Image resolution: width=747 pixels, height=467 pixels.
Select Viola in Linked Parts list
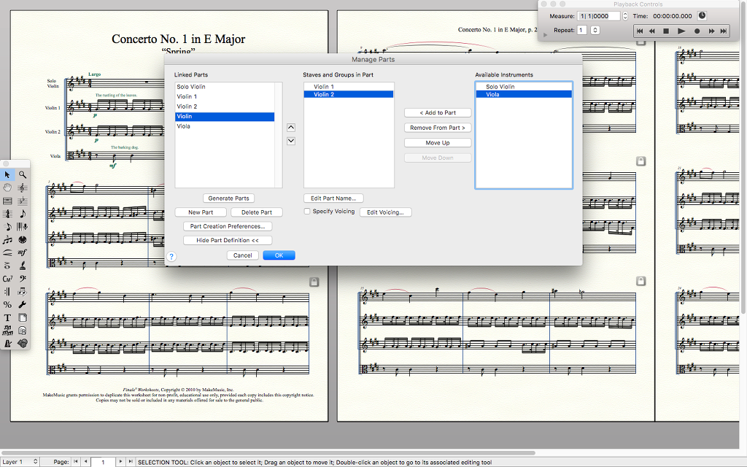tap(225, 126)
